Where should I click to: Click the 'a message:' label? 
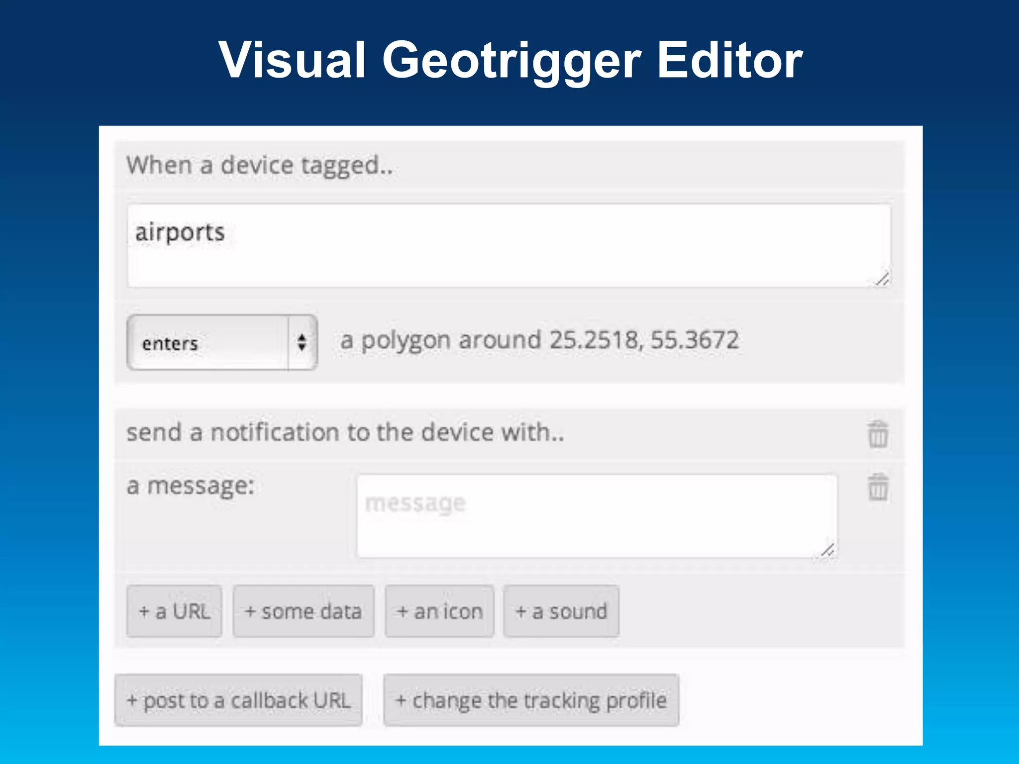pyautogui.click(x=191, y=485)
